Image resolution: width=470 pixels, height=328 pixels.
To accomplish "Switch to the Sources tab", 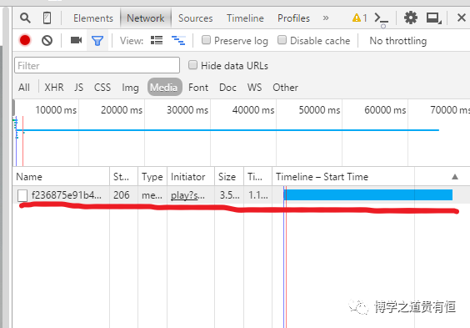I will 196,18.
